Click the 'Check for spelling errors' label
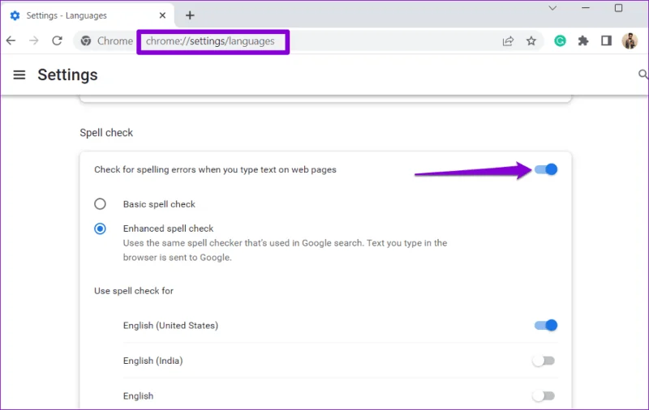Image resolution: width=649 pixels, height=410 pixels. tap(215, 170)
